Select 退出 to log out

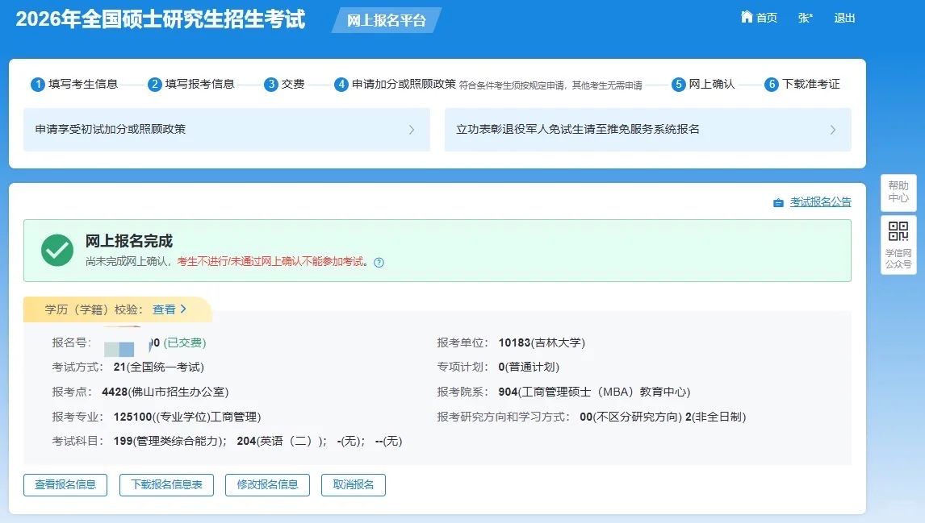843,17
